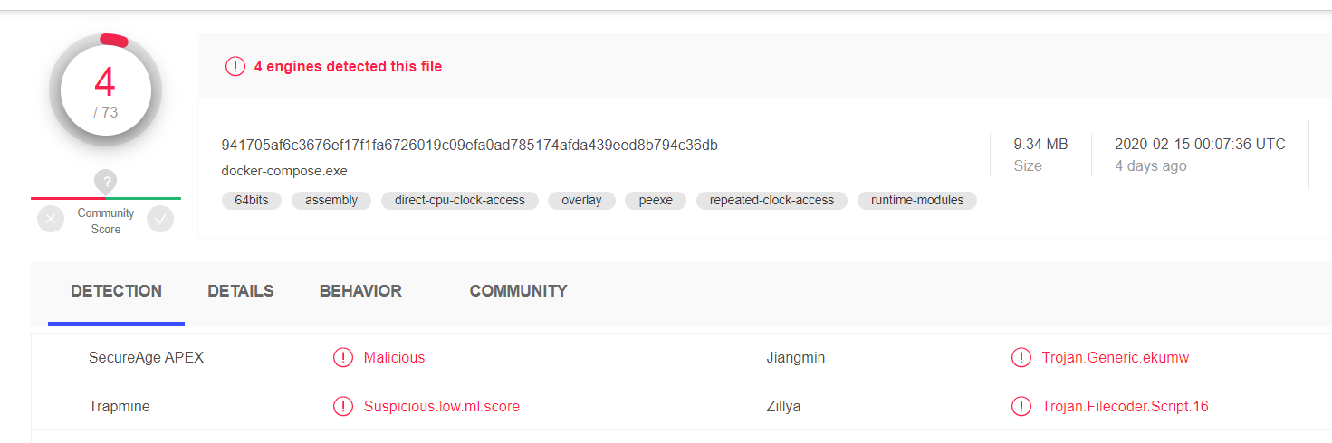Click the warning icon next to Trojan.Filecoder.Script.16

(x=1021, y=406)
